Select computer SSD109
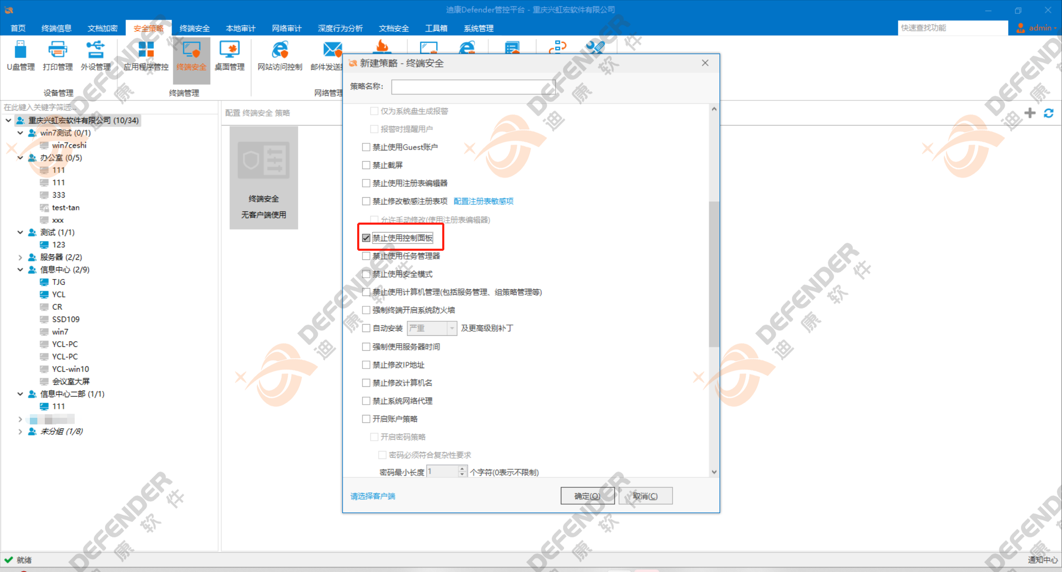 [66, 319]
